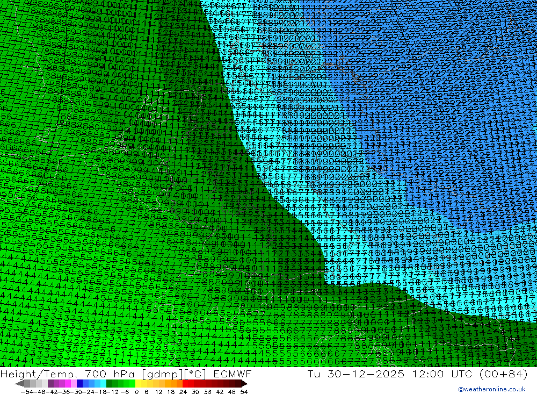537x394 pixels.
Task: Click the dark maroon right arrow end of scale
Action: pyautogui.click(x=244, y=384)
